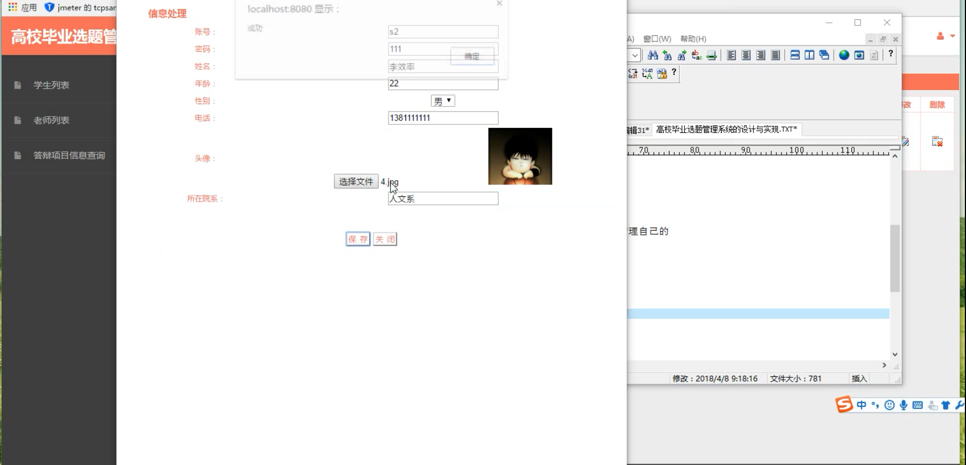
Task: Click the 姓名 field showing 李效率
Action: point(443,67)
